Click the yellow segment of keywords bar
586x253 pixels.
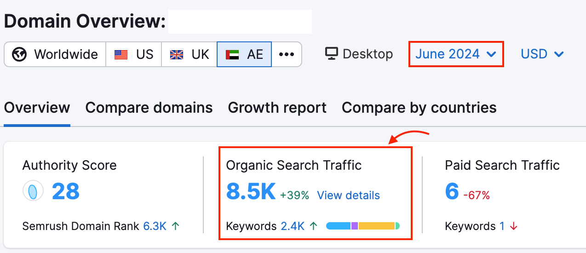pyautogui.click(x=376, y=226)
